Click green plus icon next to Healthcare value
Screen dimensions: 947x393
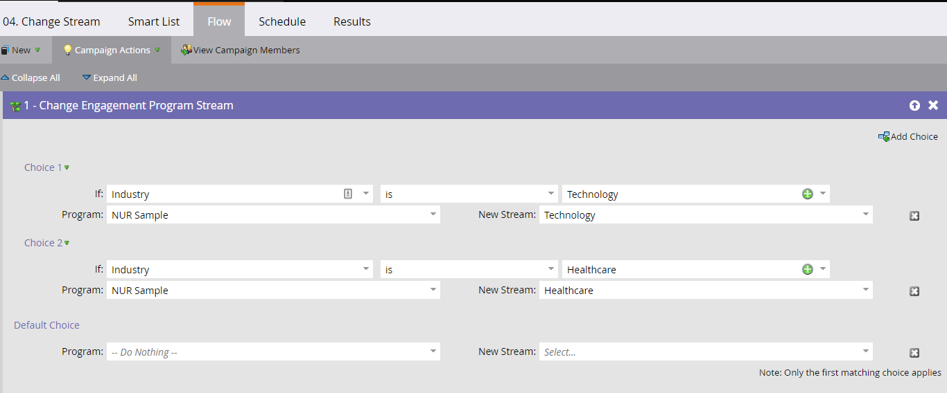point(808,269)
